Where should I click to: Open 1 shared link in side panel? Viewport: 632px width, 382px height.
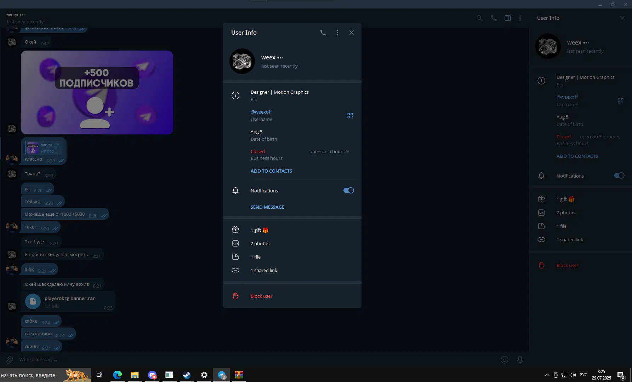pos(580,239)
